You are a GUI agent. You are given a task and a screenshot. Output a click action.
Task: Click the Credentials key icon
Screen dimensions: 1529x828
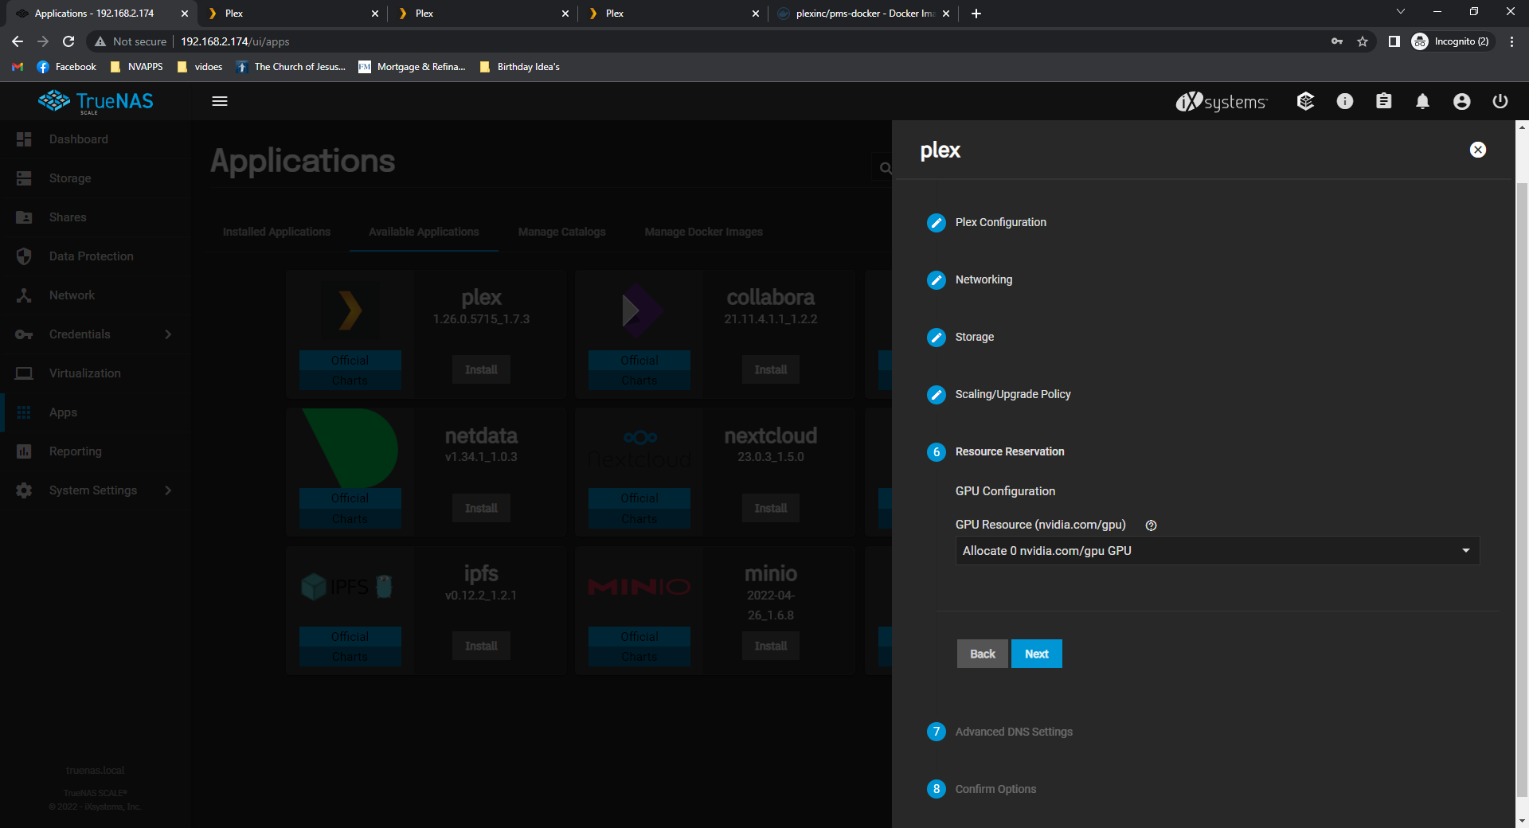[x=24, y=334]
